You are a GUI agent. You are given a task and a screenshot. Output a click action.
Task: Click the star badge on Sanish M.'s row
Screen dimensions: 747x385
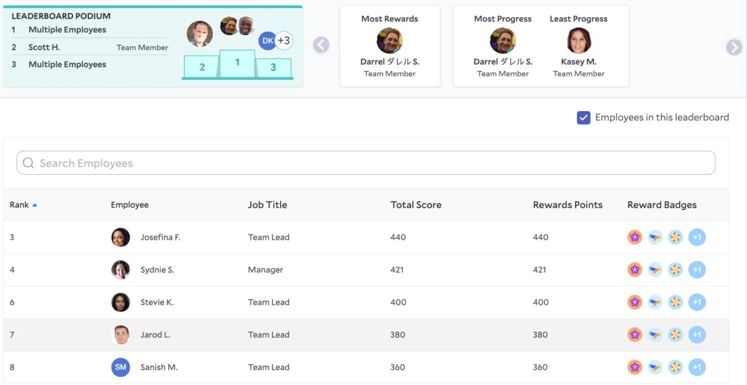634,367
